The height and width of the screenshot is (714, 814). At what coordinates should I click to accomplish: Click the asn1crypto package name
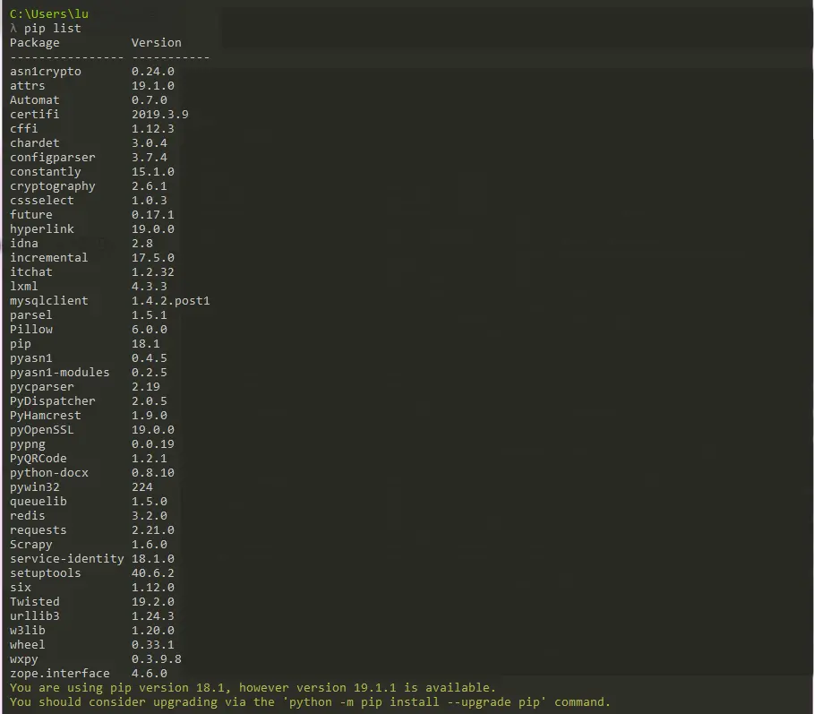(x=45, y=72)
